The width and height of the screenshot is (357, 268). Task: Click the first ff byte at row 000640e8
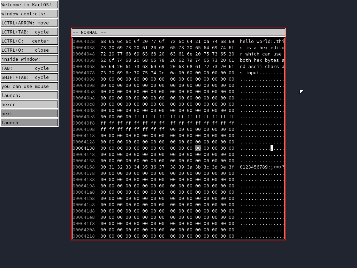(137, 117)
